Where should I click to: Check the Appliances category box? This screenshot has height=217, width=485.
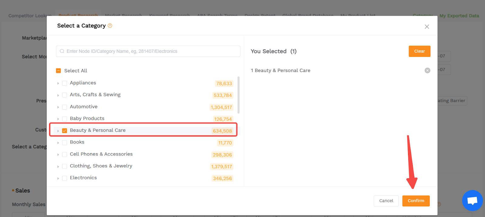tap(65, 83)
